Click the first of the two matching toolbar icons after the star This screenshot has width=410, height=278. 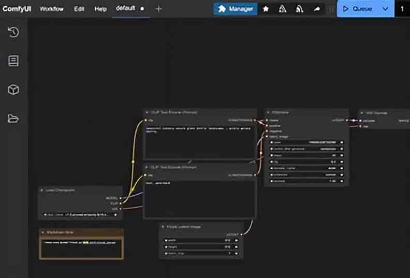pyautogui.click(x=283, y=9)
